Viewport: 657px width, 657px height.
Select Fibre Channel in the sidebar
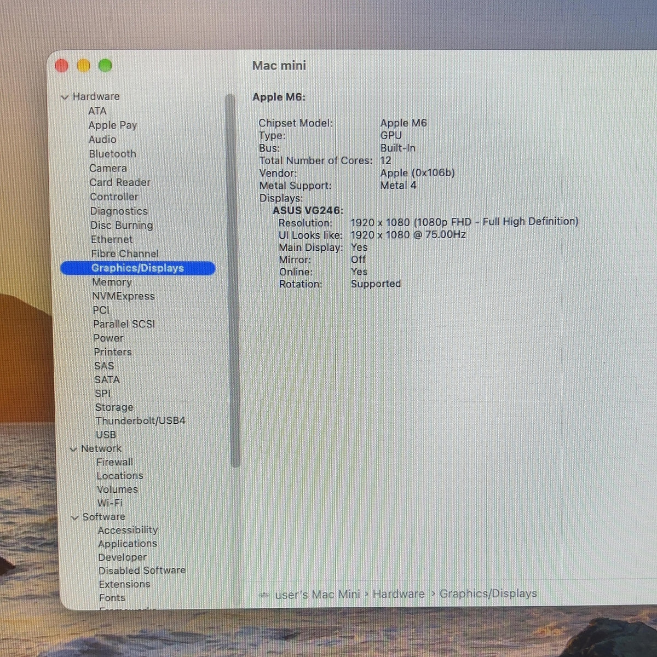(x=125, y=253)
